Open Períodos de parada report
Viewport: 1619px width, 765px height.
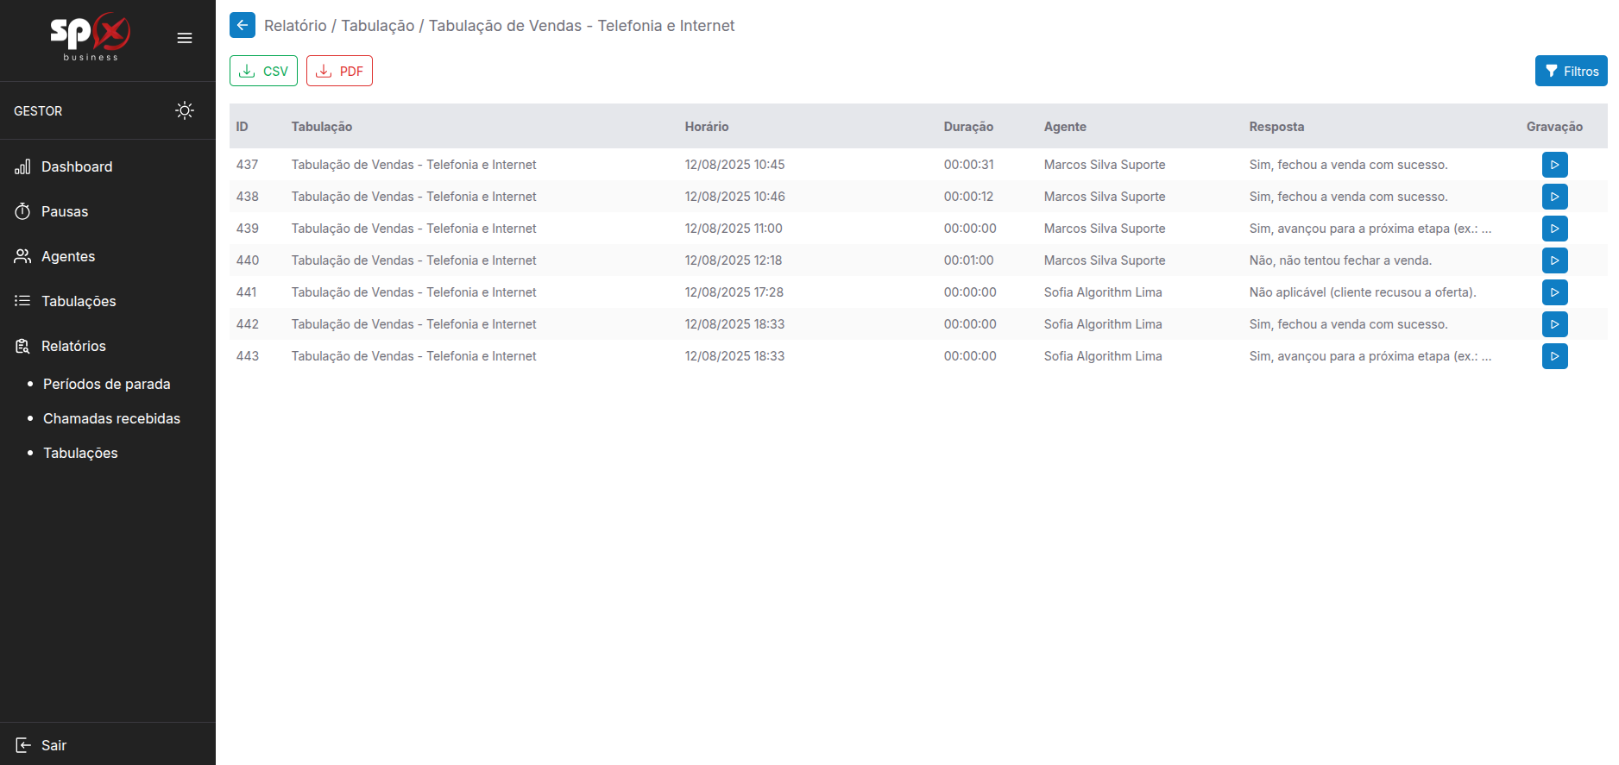coord(107,384)
